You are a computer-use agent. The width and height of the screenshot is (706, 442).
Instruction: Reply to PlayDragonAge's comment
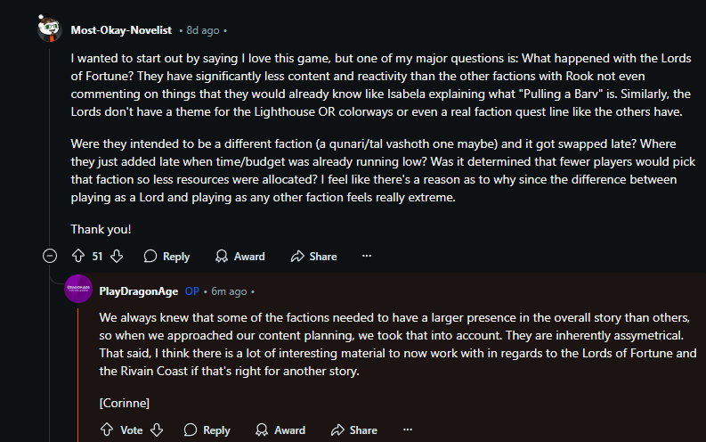(x=207, y=430)
